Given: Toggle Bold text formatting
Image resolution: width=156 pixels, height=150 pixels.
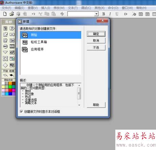Looking at the screenshot, I should click(103, 14).
